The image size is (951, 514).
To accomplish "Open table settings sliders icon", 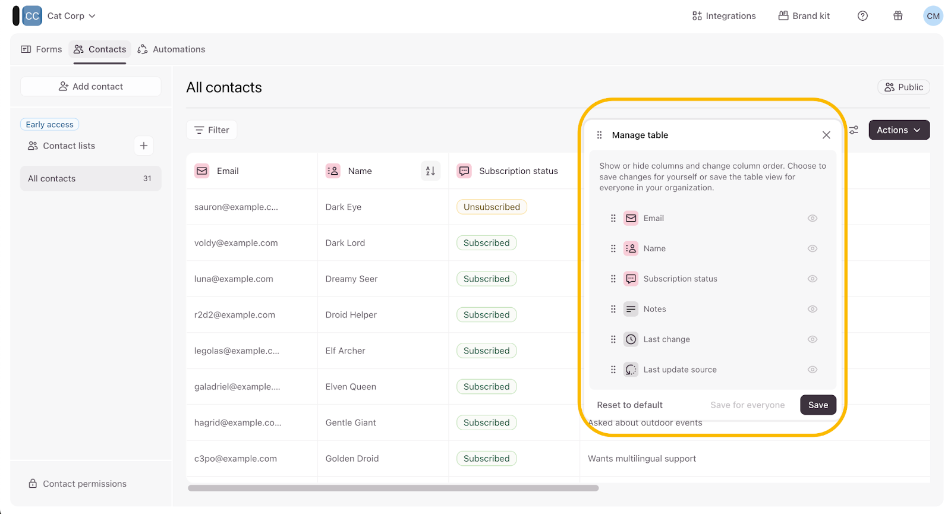I will pos(854,130).
